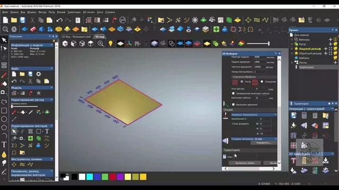Collapse the Редактирование векторов section

(x=52, y=126)
